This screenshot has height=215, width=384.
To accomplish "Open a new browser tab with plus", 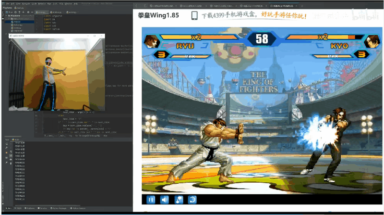I will (302, 6).
